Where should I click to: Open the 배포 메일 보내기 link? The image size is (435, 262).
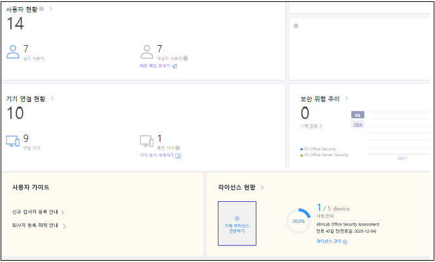(158, 66)
